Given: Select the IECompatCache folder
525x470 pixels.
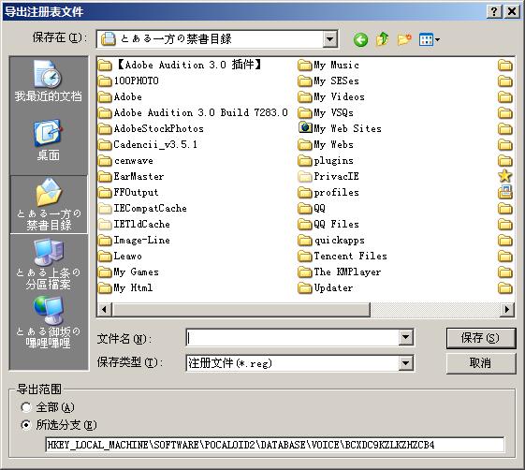Looking at the screenshot, I should coord(142,208).
